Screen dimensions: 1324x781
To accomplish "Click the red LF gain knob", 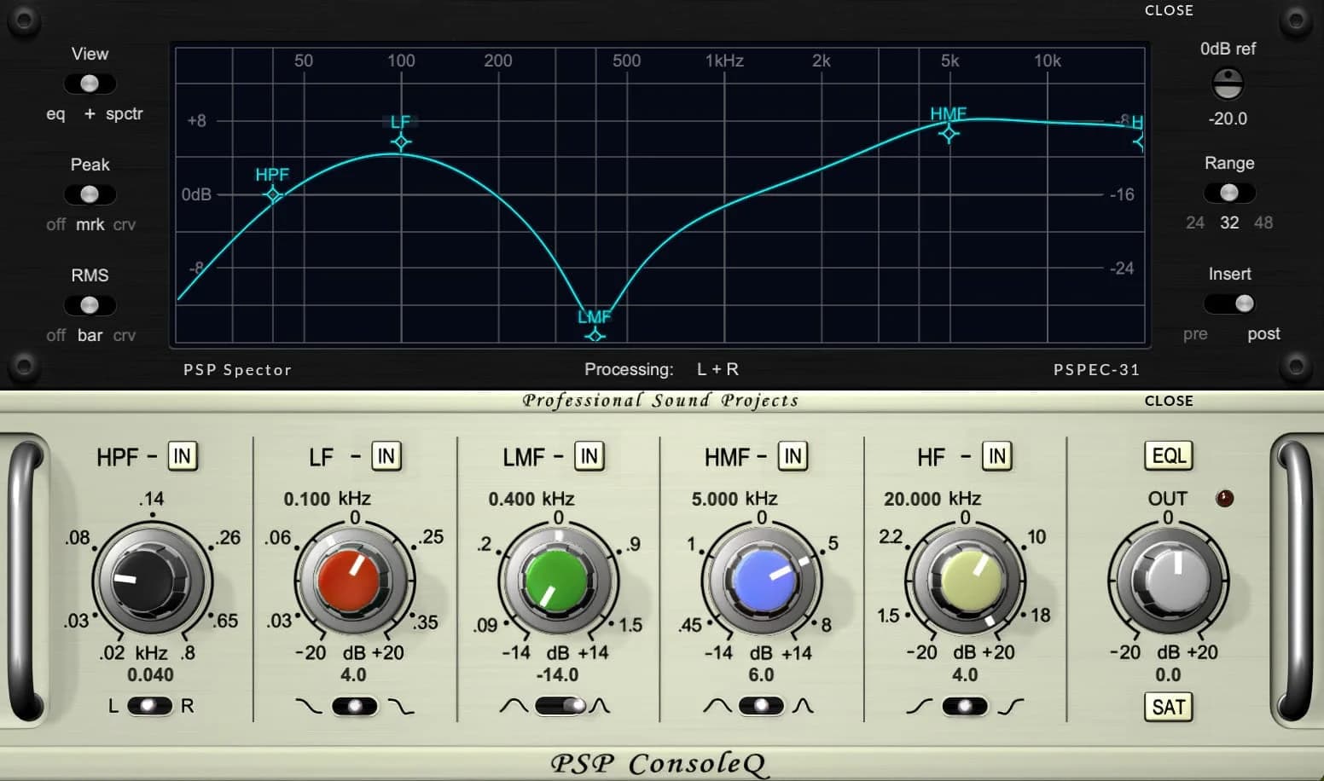I will coord(348,581).
